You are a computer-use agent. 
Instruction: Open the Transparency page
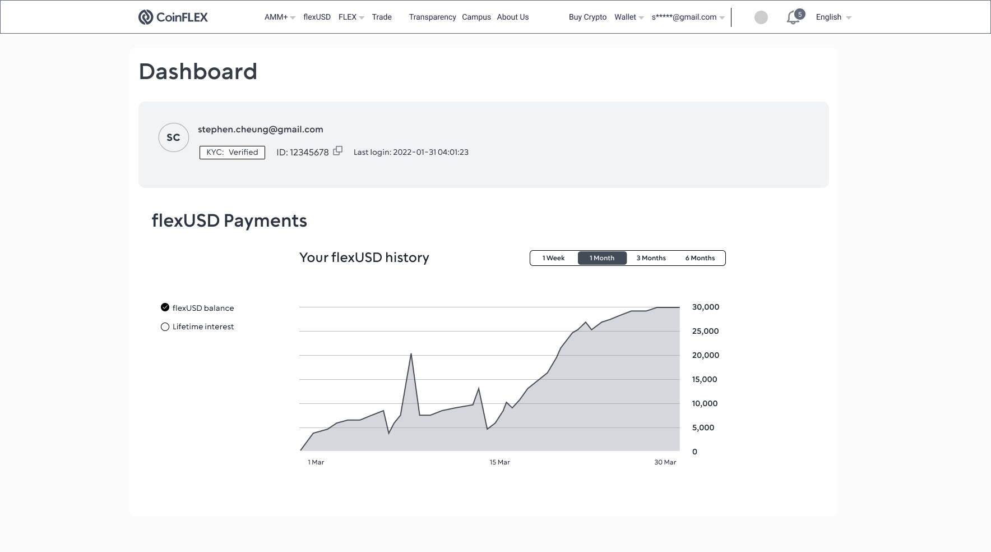point(432,17)
